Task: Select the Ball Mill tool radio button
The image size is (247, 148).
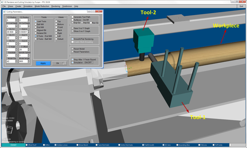Action: coord(36,24)
